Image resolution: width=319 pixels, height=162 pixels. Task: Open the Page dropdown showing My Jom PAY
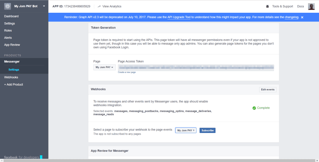(x=104, y=67)
